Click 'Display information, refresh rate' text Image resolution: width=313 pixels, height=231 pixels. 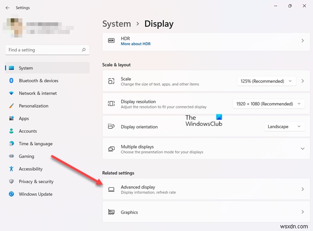(148, 193)
